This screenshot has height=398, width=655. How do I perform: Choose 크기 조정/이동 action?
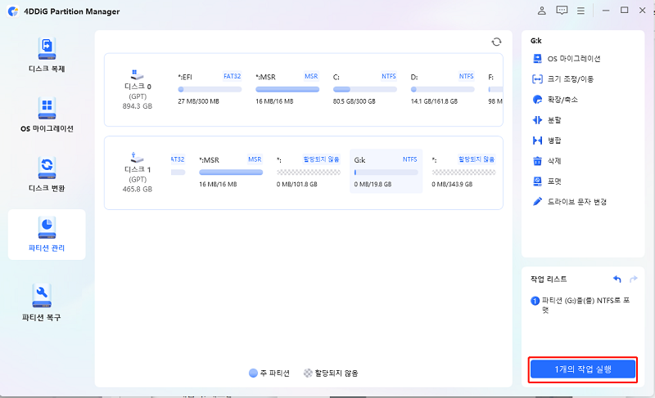point(562,79)
